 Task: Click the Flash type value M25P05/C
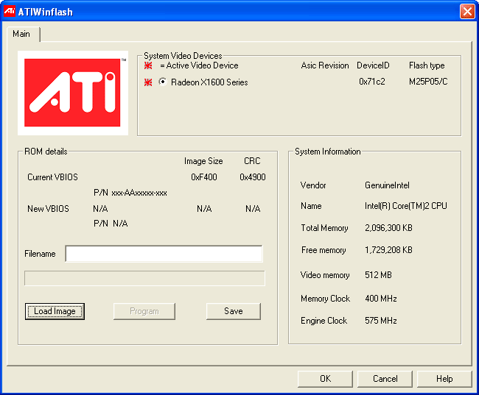point(428,82)
